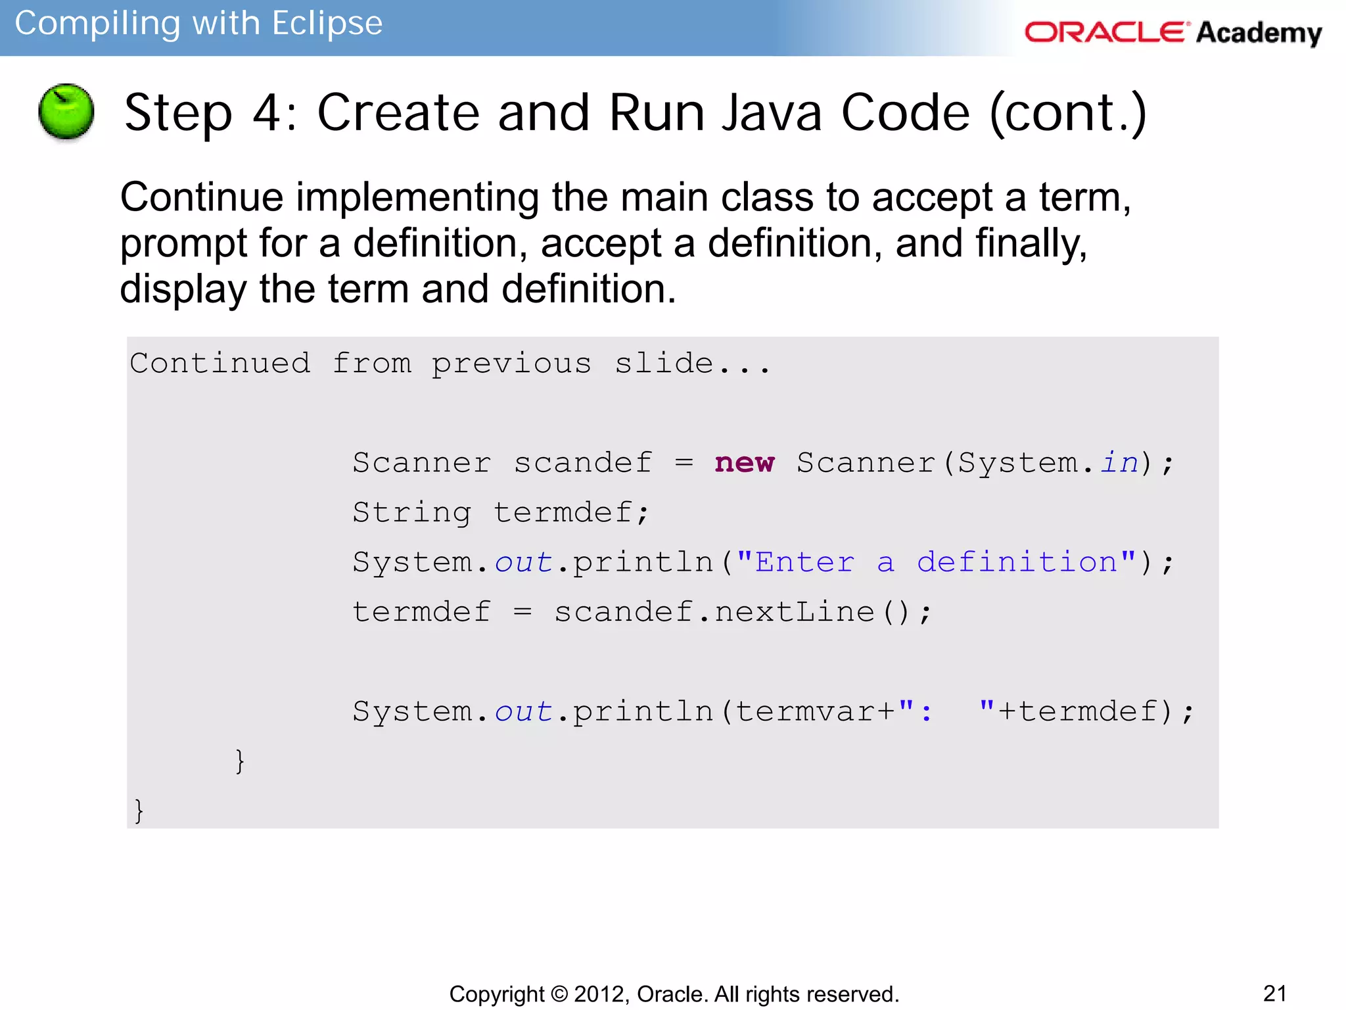The height and width of the screenshot is (1010, 1346).
Task: Click the copyright notice text
Action: pyautogui.click(x=674, y=994)
